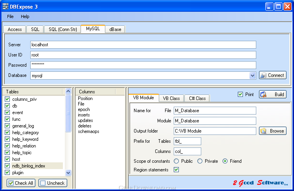Image resolution: width=294 pixels, height=191 pixels.
Task: Click the Password input field
Action: click(x=143, y=65)
